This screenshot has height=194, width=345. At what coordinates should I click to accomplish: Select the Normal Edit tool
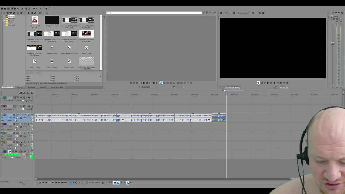click(x=71, y=183)
